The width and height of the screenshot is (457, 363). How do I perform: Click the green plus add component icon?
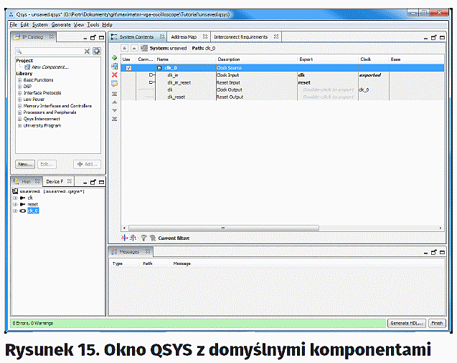click(x=114, y=57)
